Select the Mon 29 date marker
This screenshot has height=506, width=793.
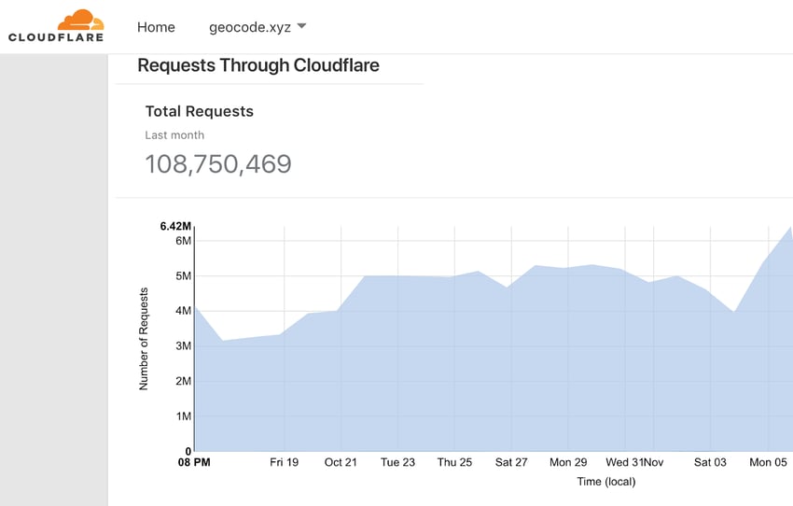[x=568, y=462]
